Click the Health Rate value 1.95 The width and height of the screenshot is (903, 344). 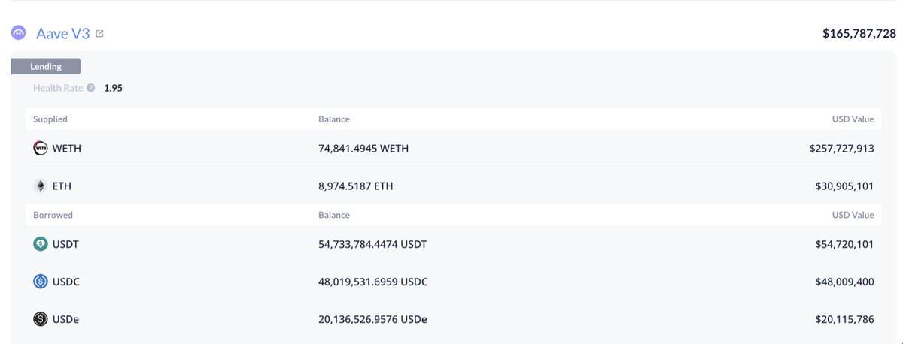113,88
